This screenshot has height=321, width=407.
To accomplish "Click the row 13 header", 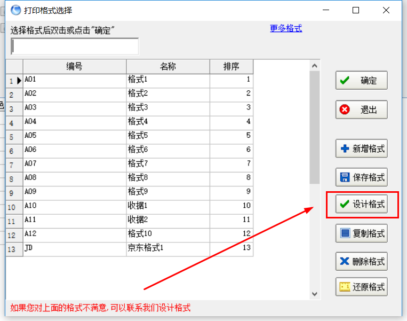I will pyautogui.click(x=14, y=249).
